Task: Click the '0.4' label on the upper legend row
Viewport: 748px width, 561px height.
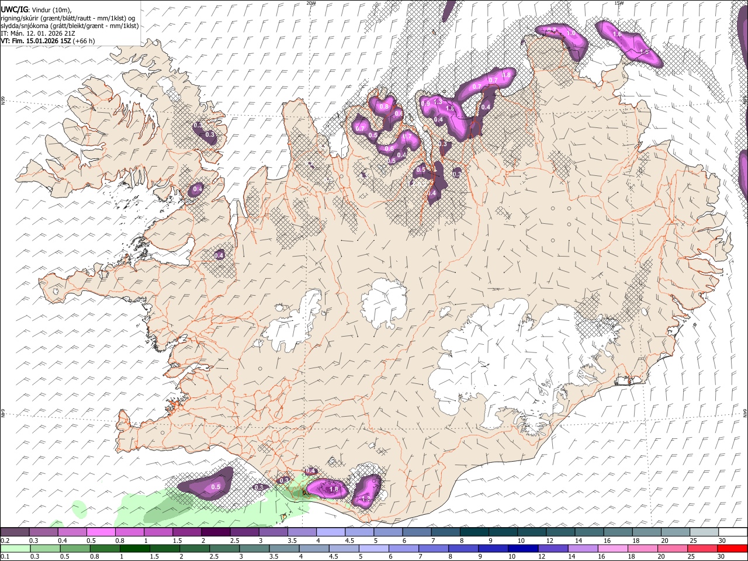Action: pyautogui.click(x=63, y=541)
